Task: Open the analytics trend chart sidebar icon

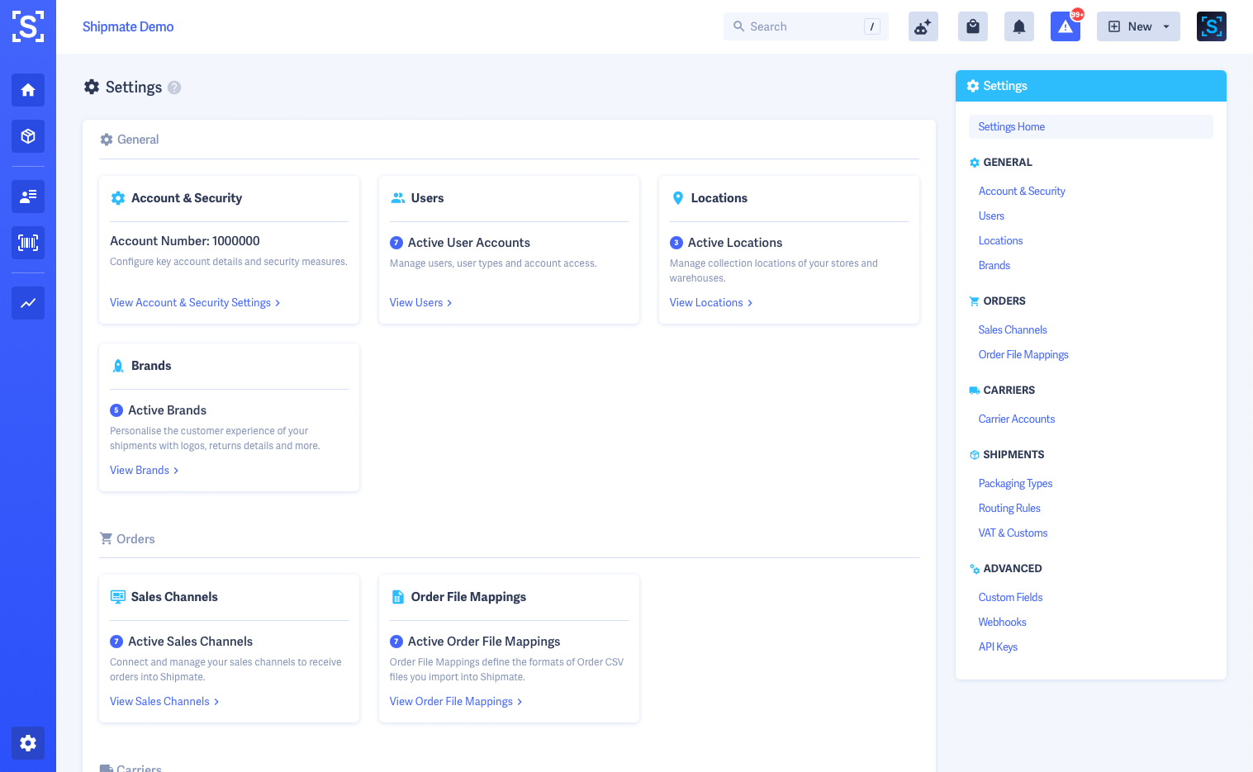Action: (x=28, y=303)
